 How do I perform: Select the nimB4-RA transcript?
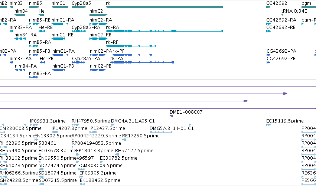point(20,39)
